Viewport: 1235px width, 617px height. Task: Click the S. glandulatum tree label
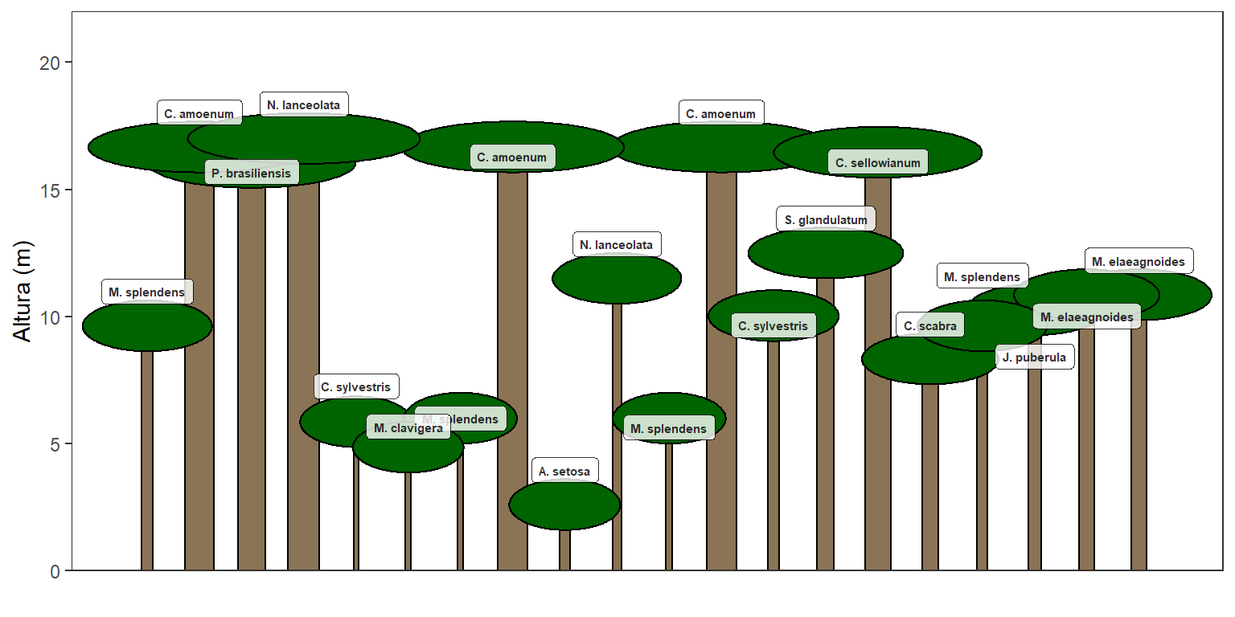(x=826, y=220)
